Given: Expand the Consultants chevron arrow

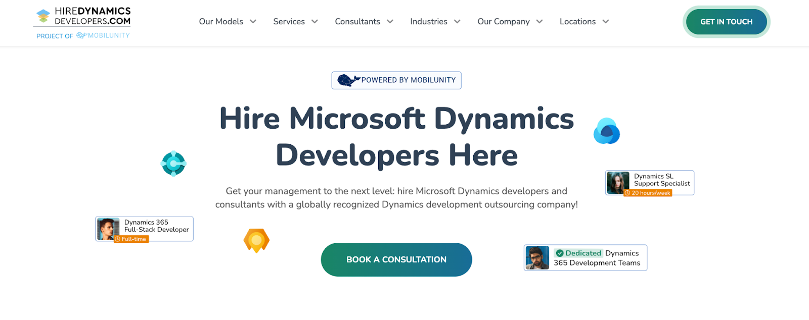Looking at the screenshot, I should (x=390, y=22).
